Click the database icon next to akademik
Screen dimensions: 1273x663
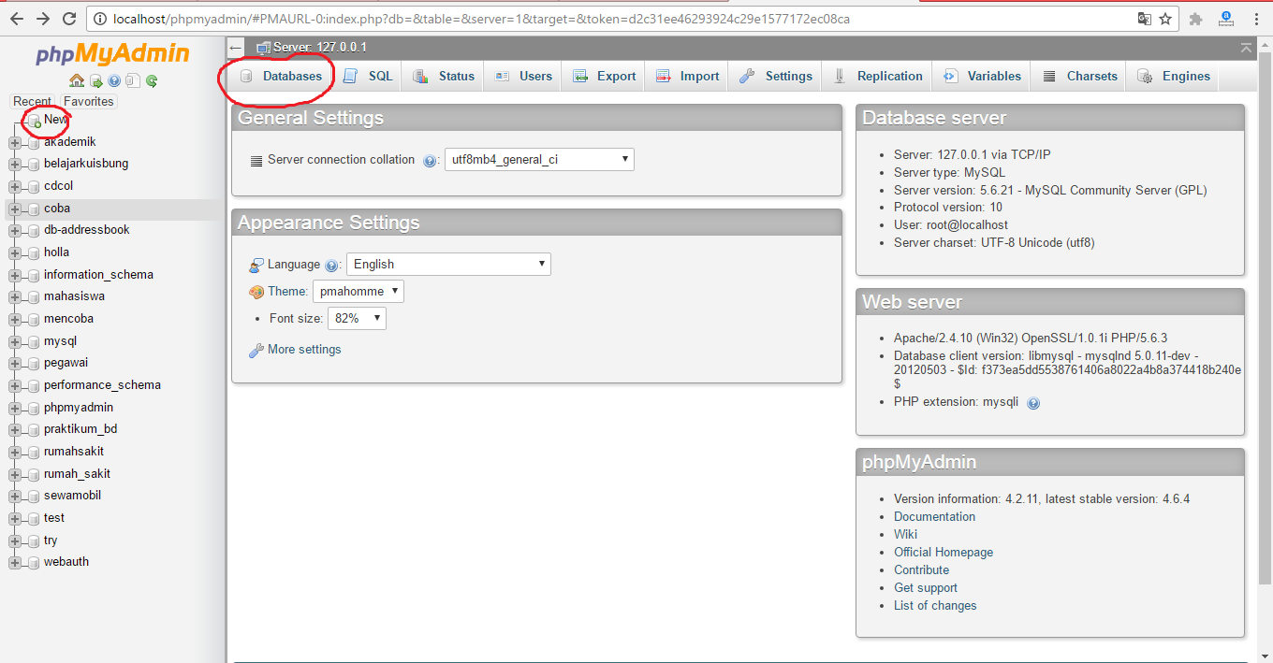(35, 142)
